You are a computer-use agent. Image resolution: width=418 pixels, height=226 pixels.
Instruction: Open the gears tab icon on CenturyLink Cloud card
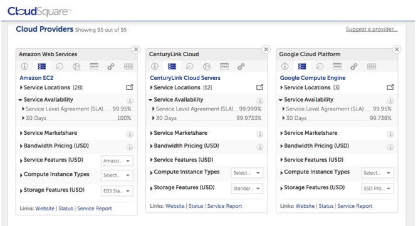241,67
